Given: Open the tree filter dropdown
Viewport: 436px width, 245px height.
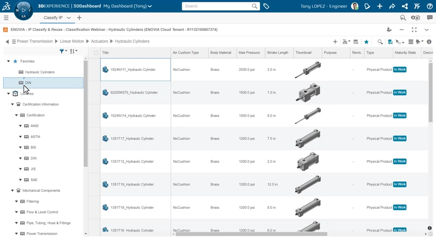Looking at the screenshot, I should pyautogui.click(x=63, y=51).
